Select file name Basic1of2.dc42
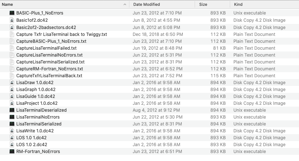Screen dimensions: 299x161 [x=32, y=20]
